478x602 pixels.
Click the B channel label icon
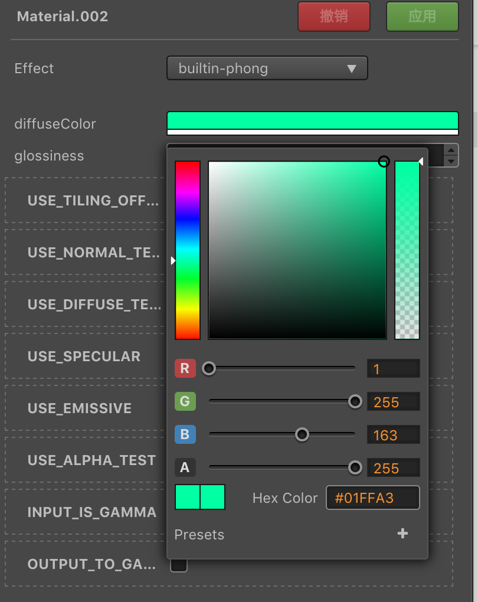(185, 435)
